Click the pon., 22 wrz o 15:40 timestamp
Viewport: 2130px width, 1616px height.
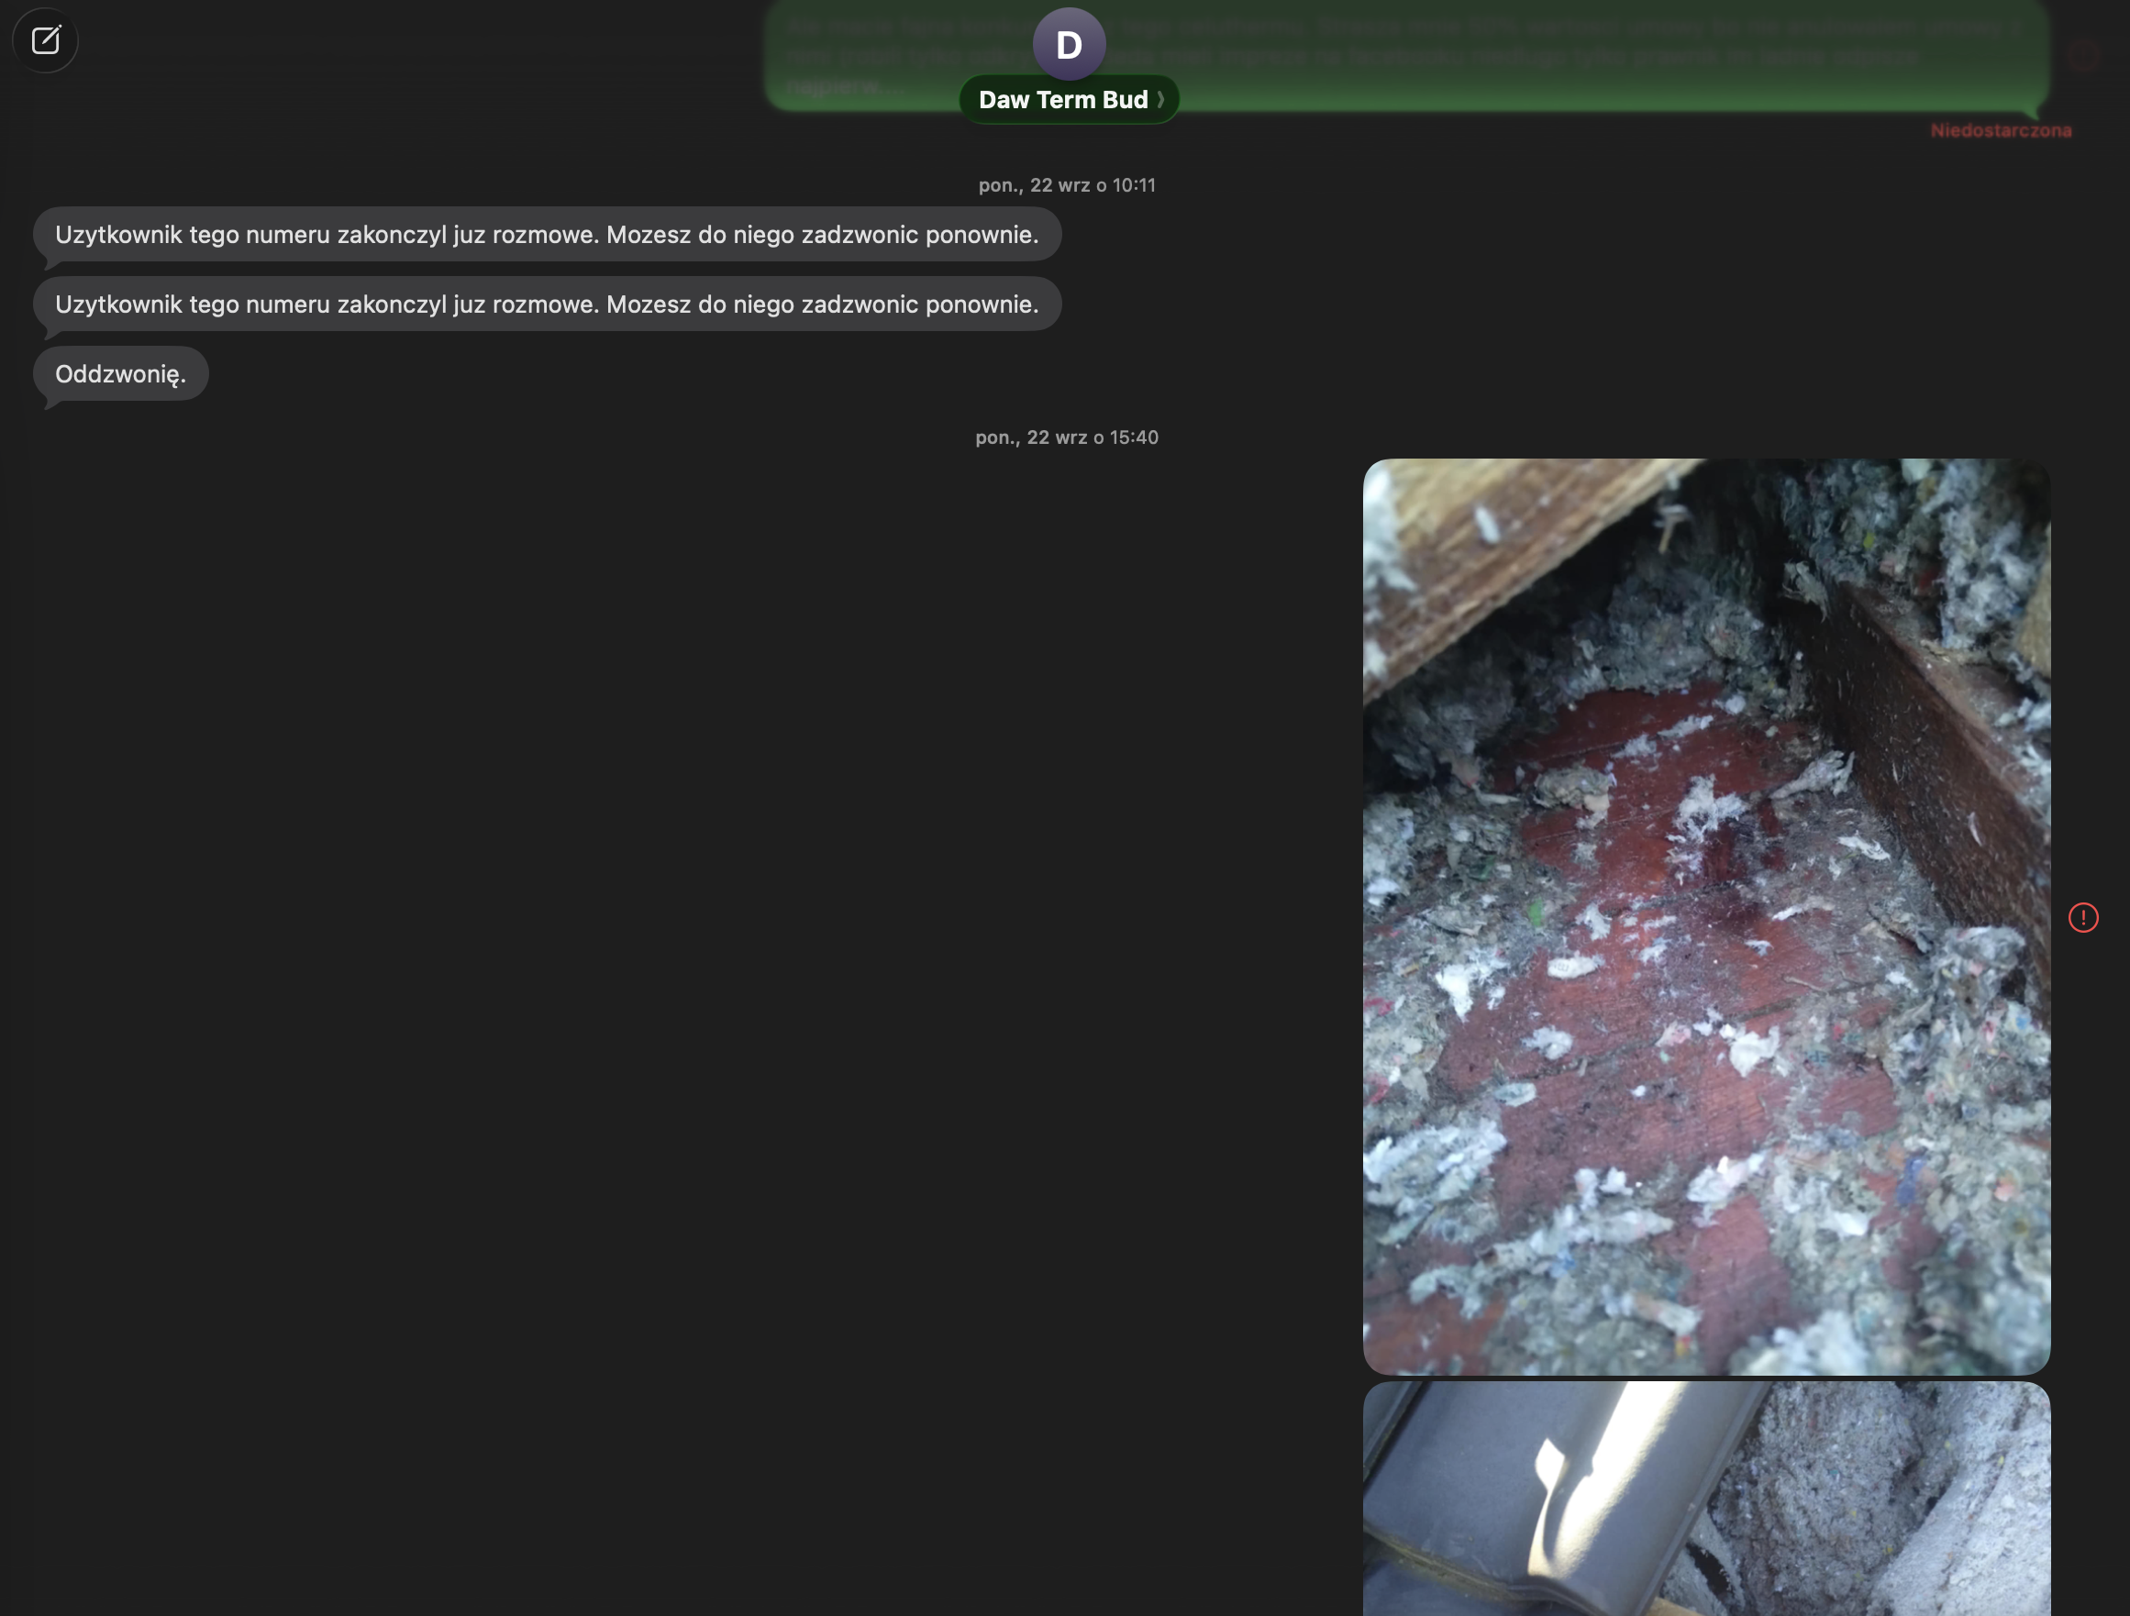(x=1066, y=437)
